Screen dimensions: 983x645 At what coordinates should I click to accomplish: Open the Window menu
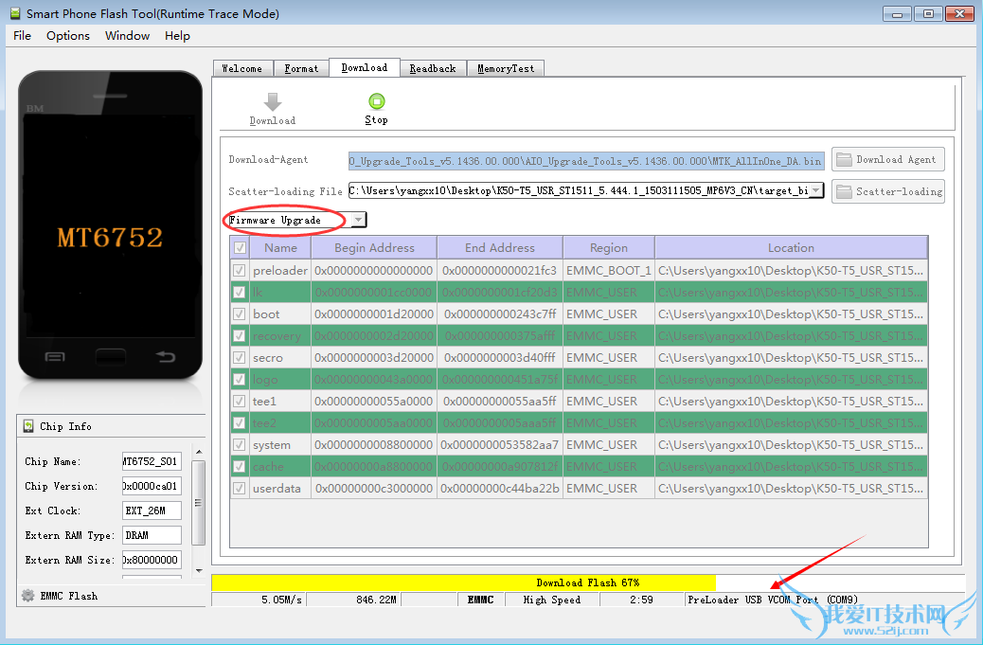127,36
